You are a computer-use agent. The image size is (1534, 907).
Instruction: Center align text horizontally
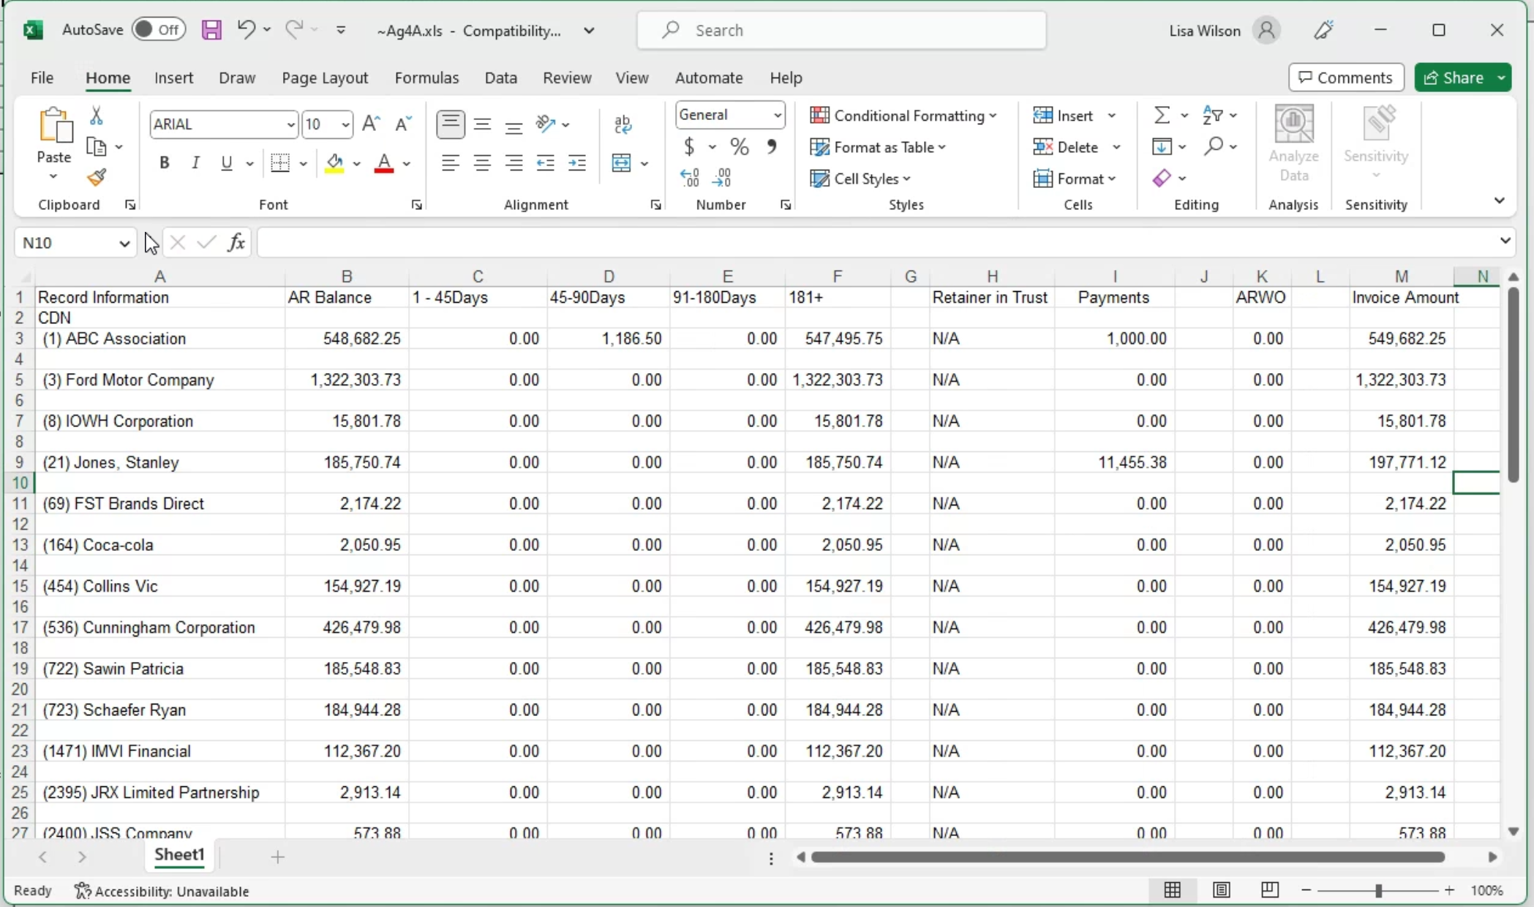482,163
